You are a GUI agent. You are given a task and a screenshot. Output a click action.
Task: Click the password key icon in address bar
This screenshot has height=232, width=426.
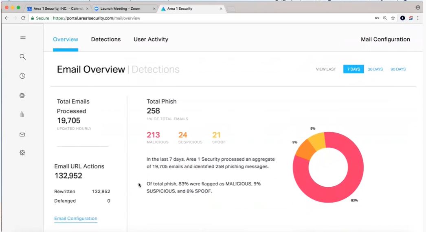coord(377,18)
